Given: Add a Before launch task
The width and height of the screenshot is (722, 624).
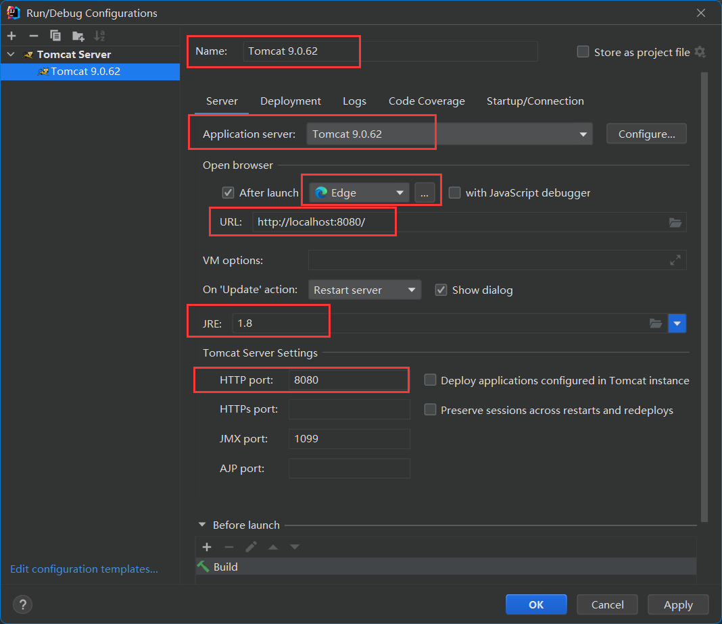Looking at the screenshot, I should [x=207, y=547].
